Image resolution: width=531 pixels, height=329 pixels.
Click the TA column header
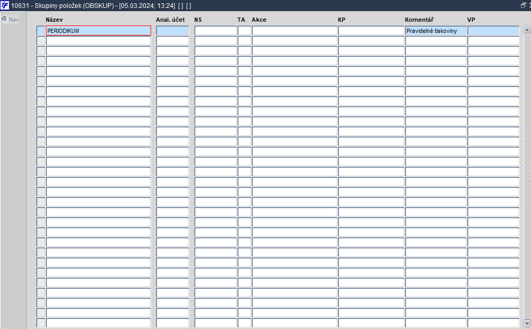tap(241, 20)
